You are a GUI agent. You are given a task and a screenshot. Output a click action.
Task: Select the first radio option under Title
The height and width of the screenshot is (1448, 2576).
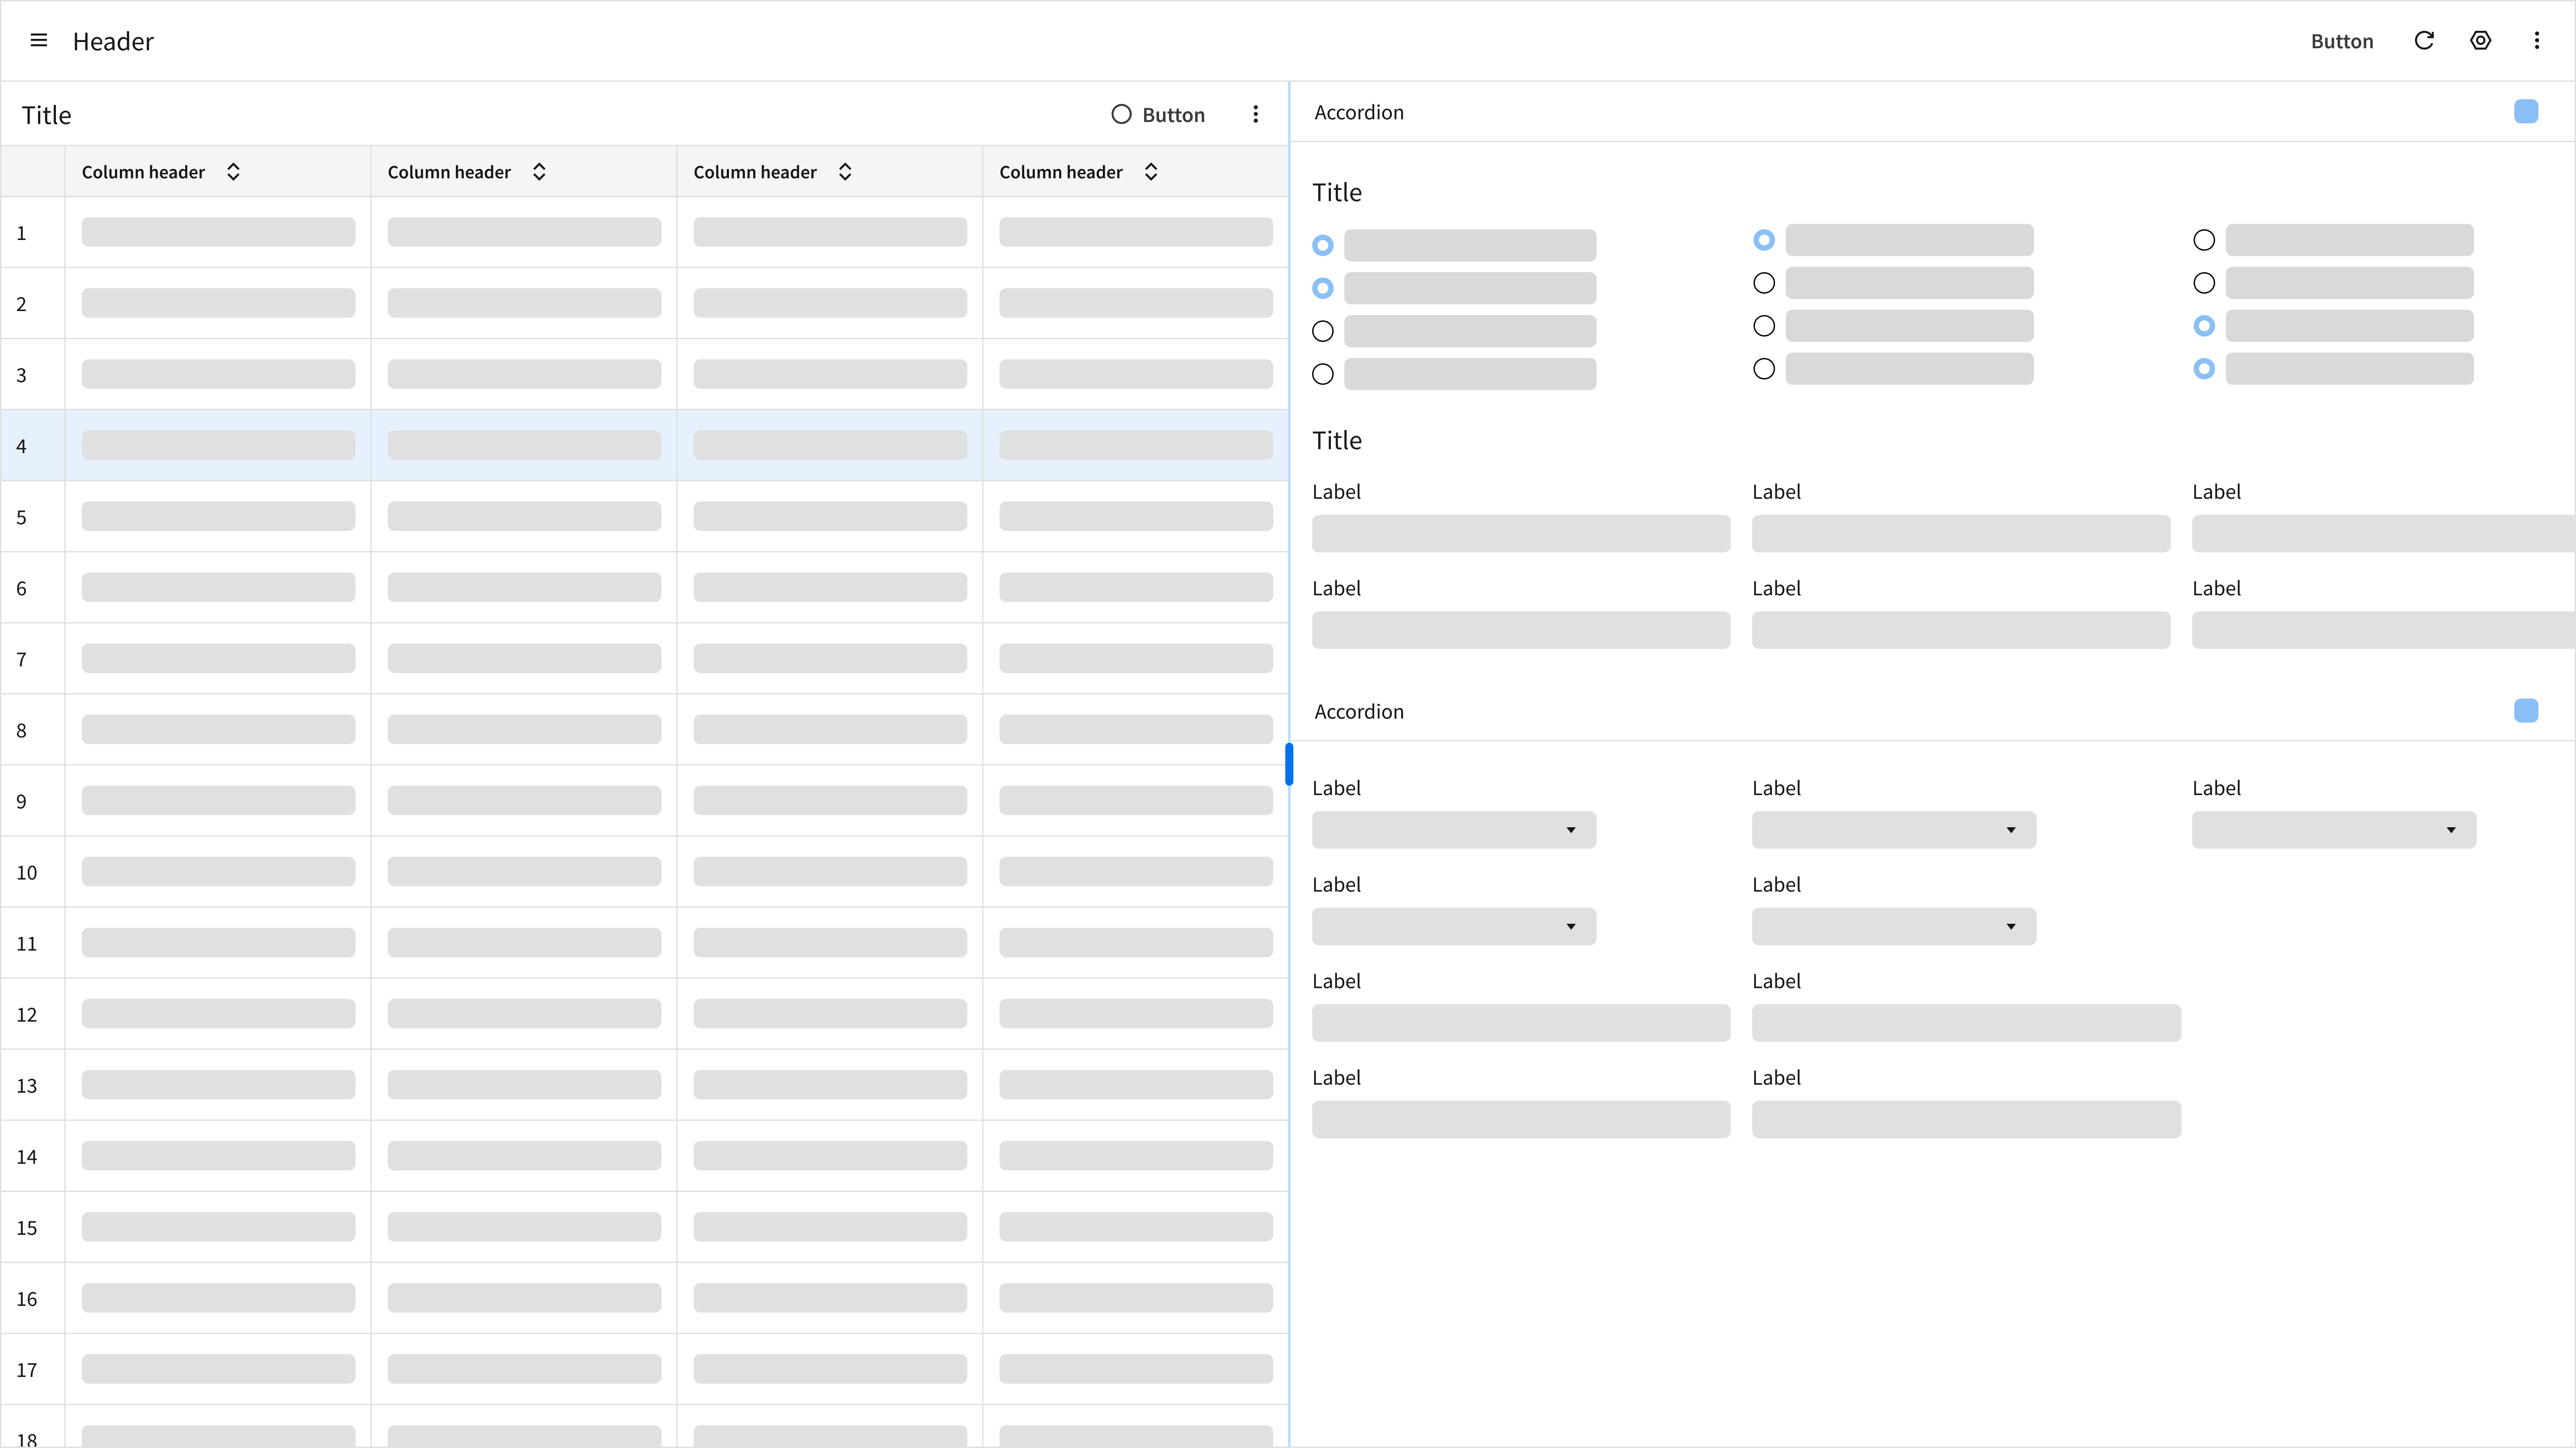[1322, 246]
